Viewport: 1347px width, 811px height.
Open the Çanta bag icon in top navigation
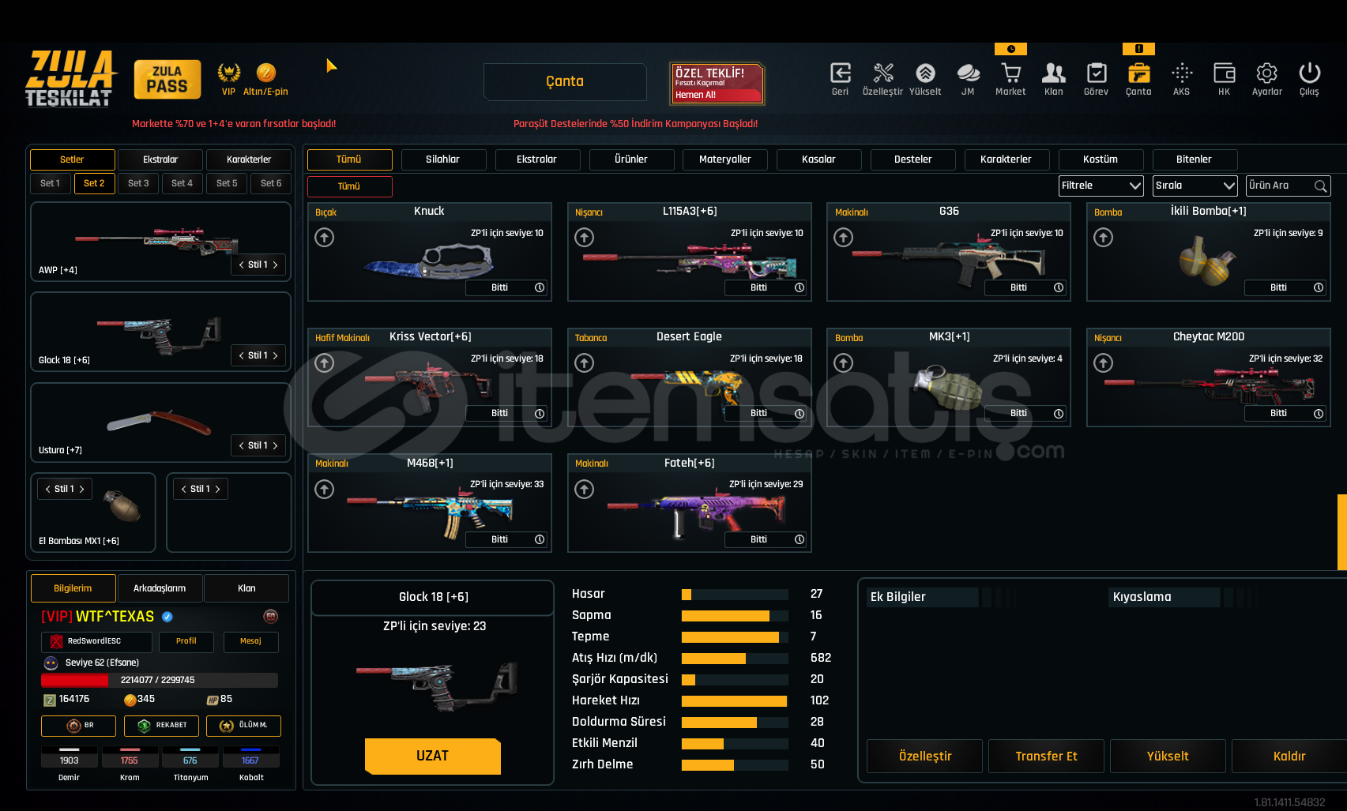(x=1138, y=73)
